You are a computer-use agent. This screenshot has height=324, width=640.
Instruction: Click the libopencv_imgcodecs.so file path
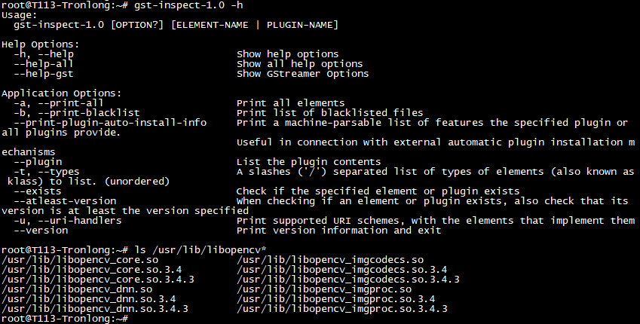330,260
